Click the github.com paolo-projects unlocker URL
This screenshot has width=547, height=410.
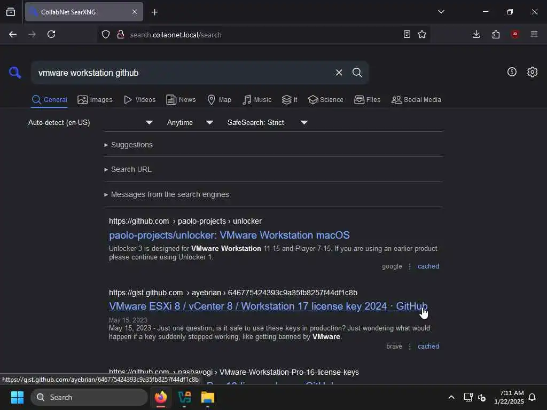[185, 222]
